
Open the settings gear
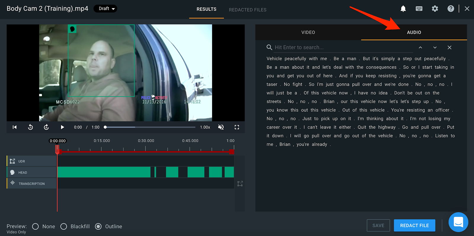435,9
